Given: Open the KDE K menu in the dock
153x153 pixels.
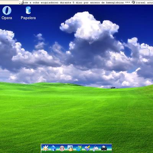Looking at the screenshot, I should point(46,148).
